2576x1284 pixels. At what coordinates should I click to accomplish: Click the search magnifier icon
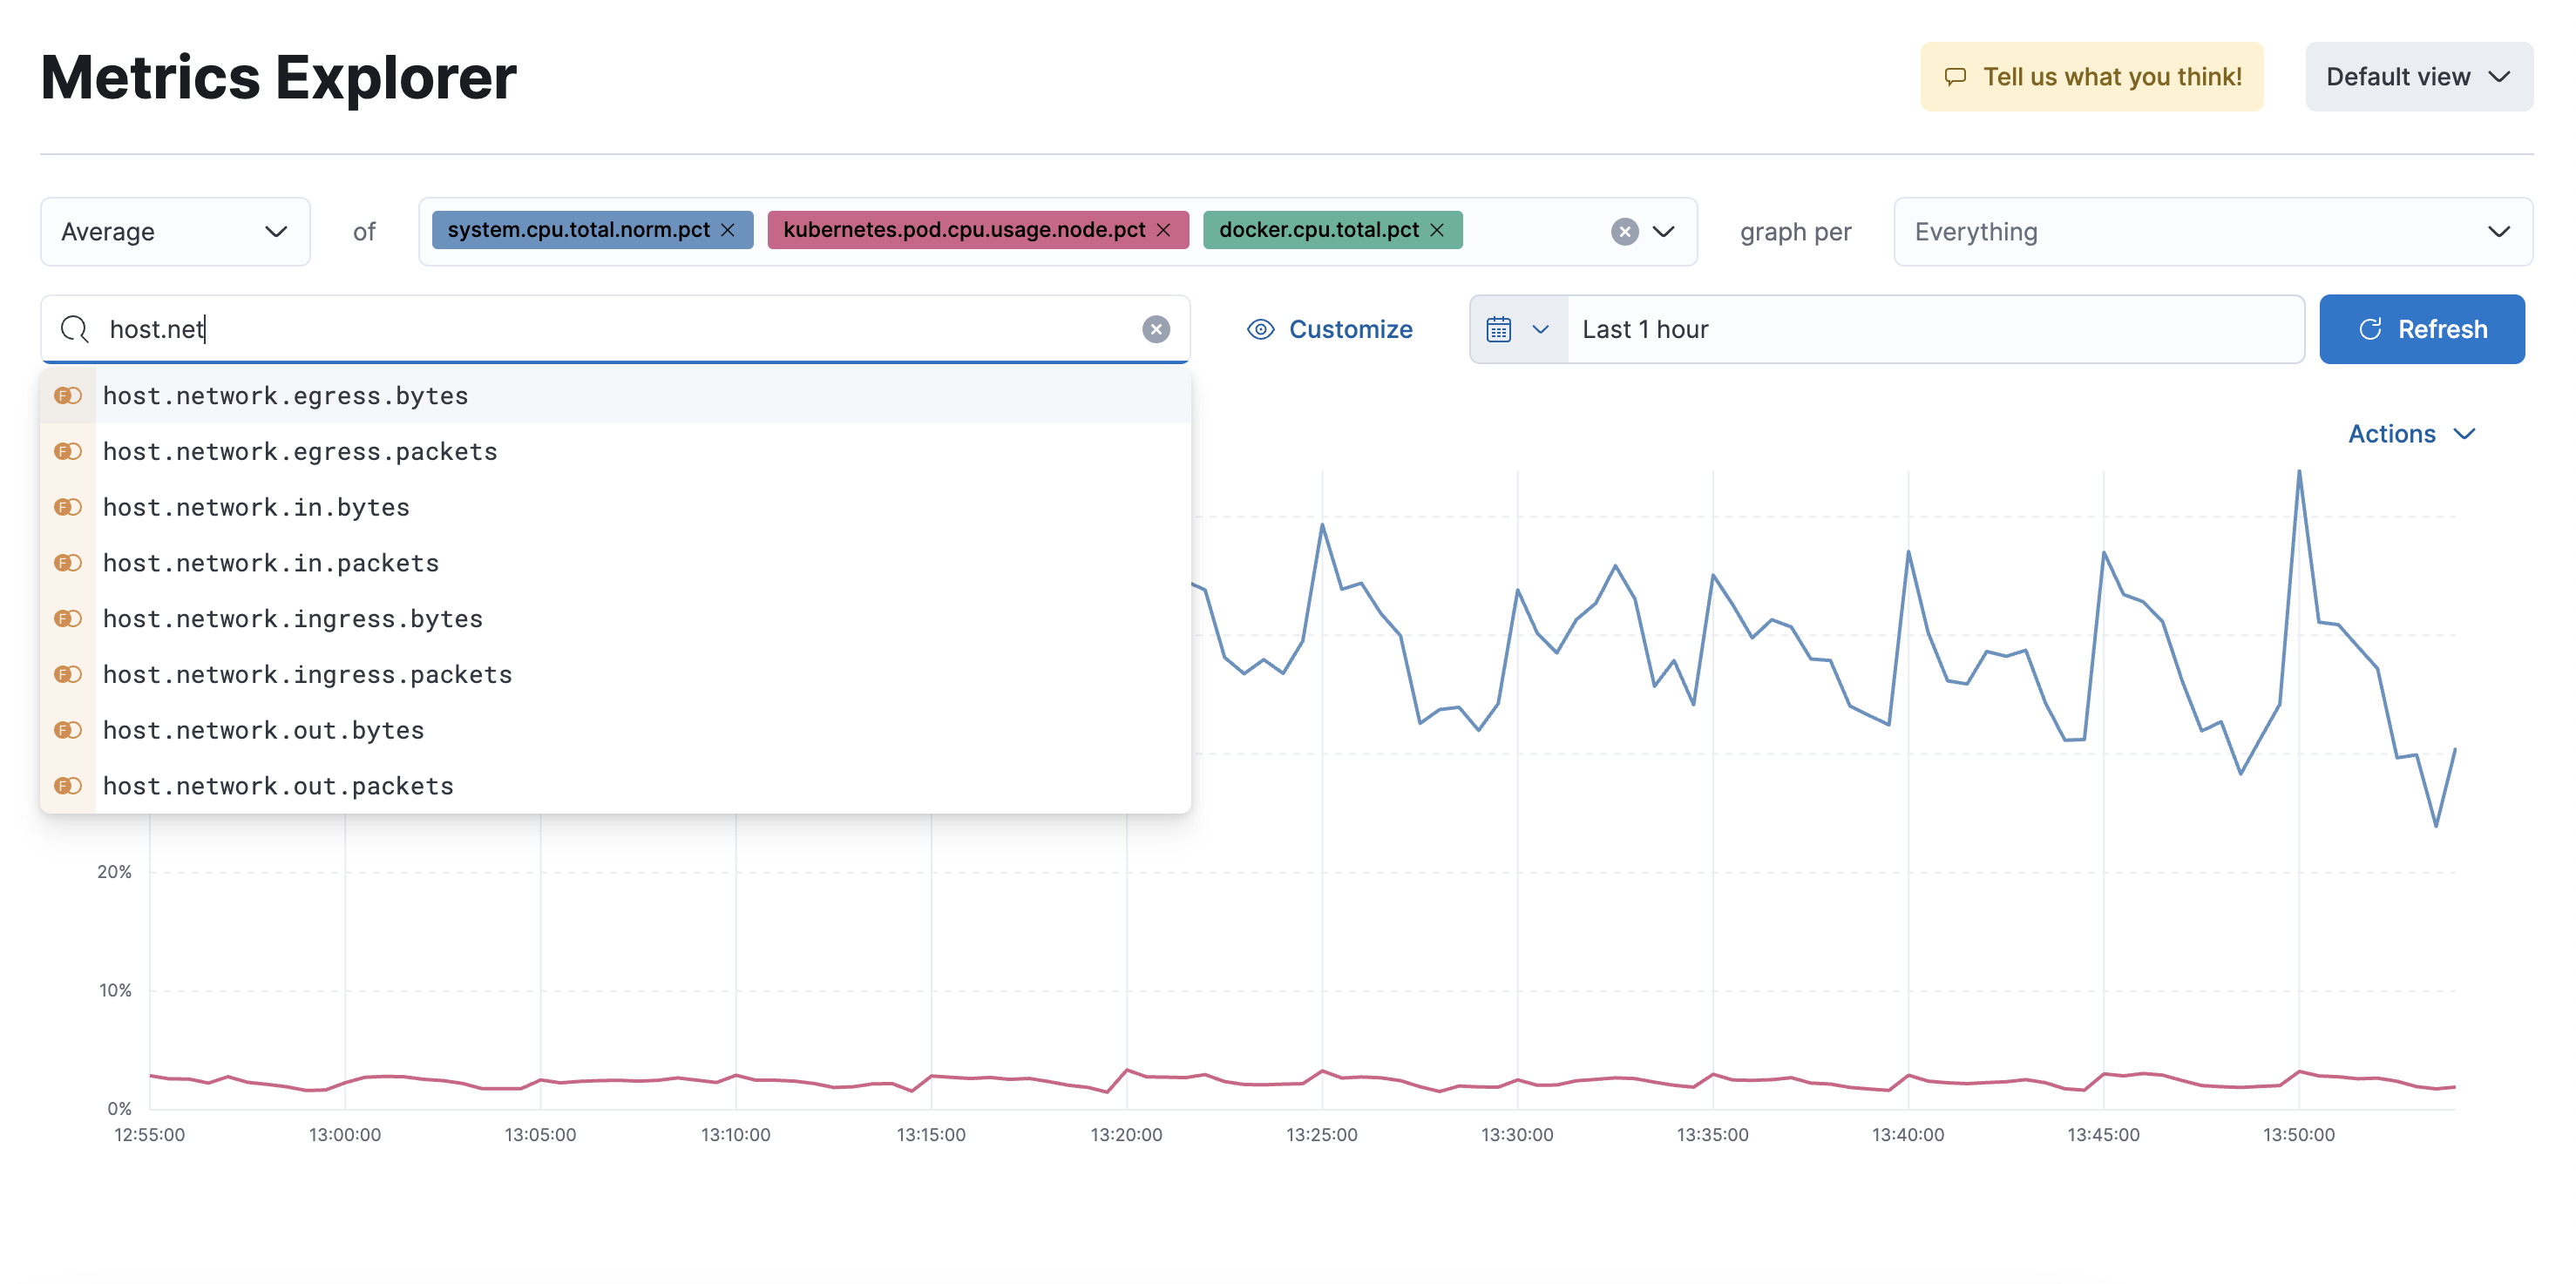pyautogui.click(x=75, y=328)
